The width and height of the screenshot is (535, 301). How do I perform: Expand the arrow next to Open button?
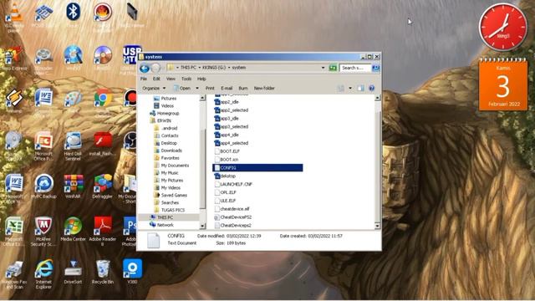click(197, 89)
